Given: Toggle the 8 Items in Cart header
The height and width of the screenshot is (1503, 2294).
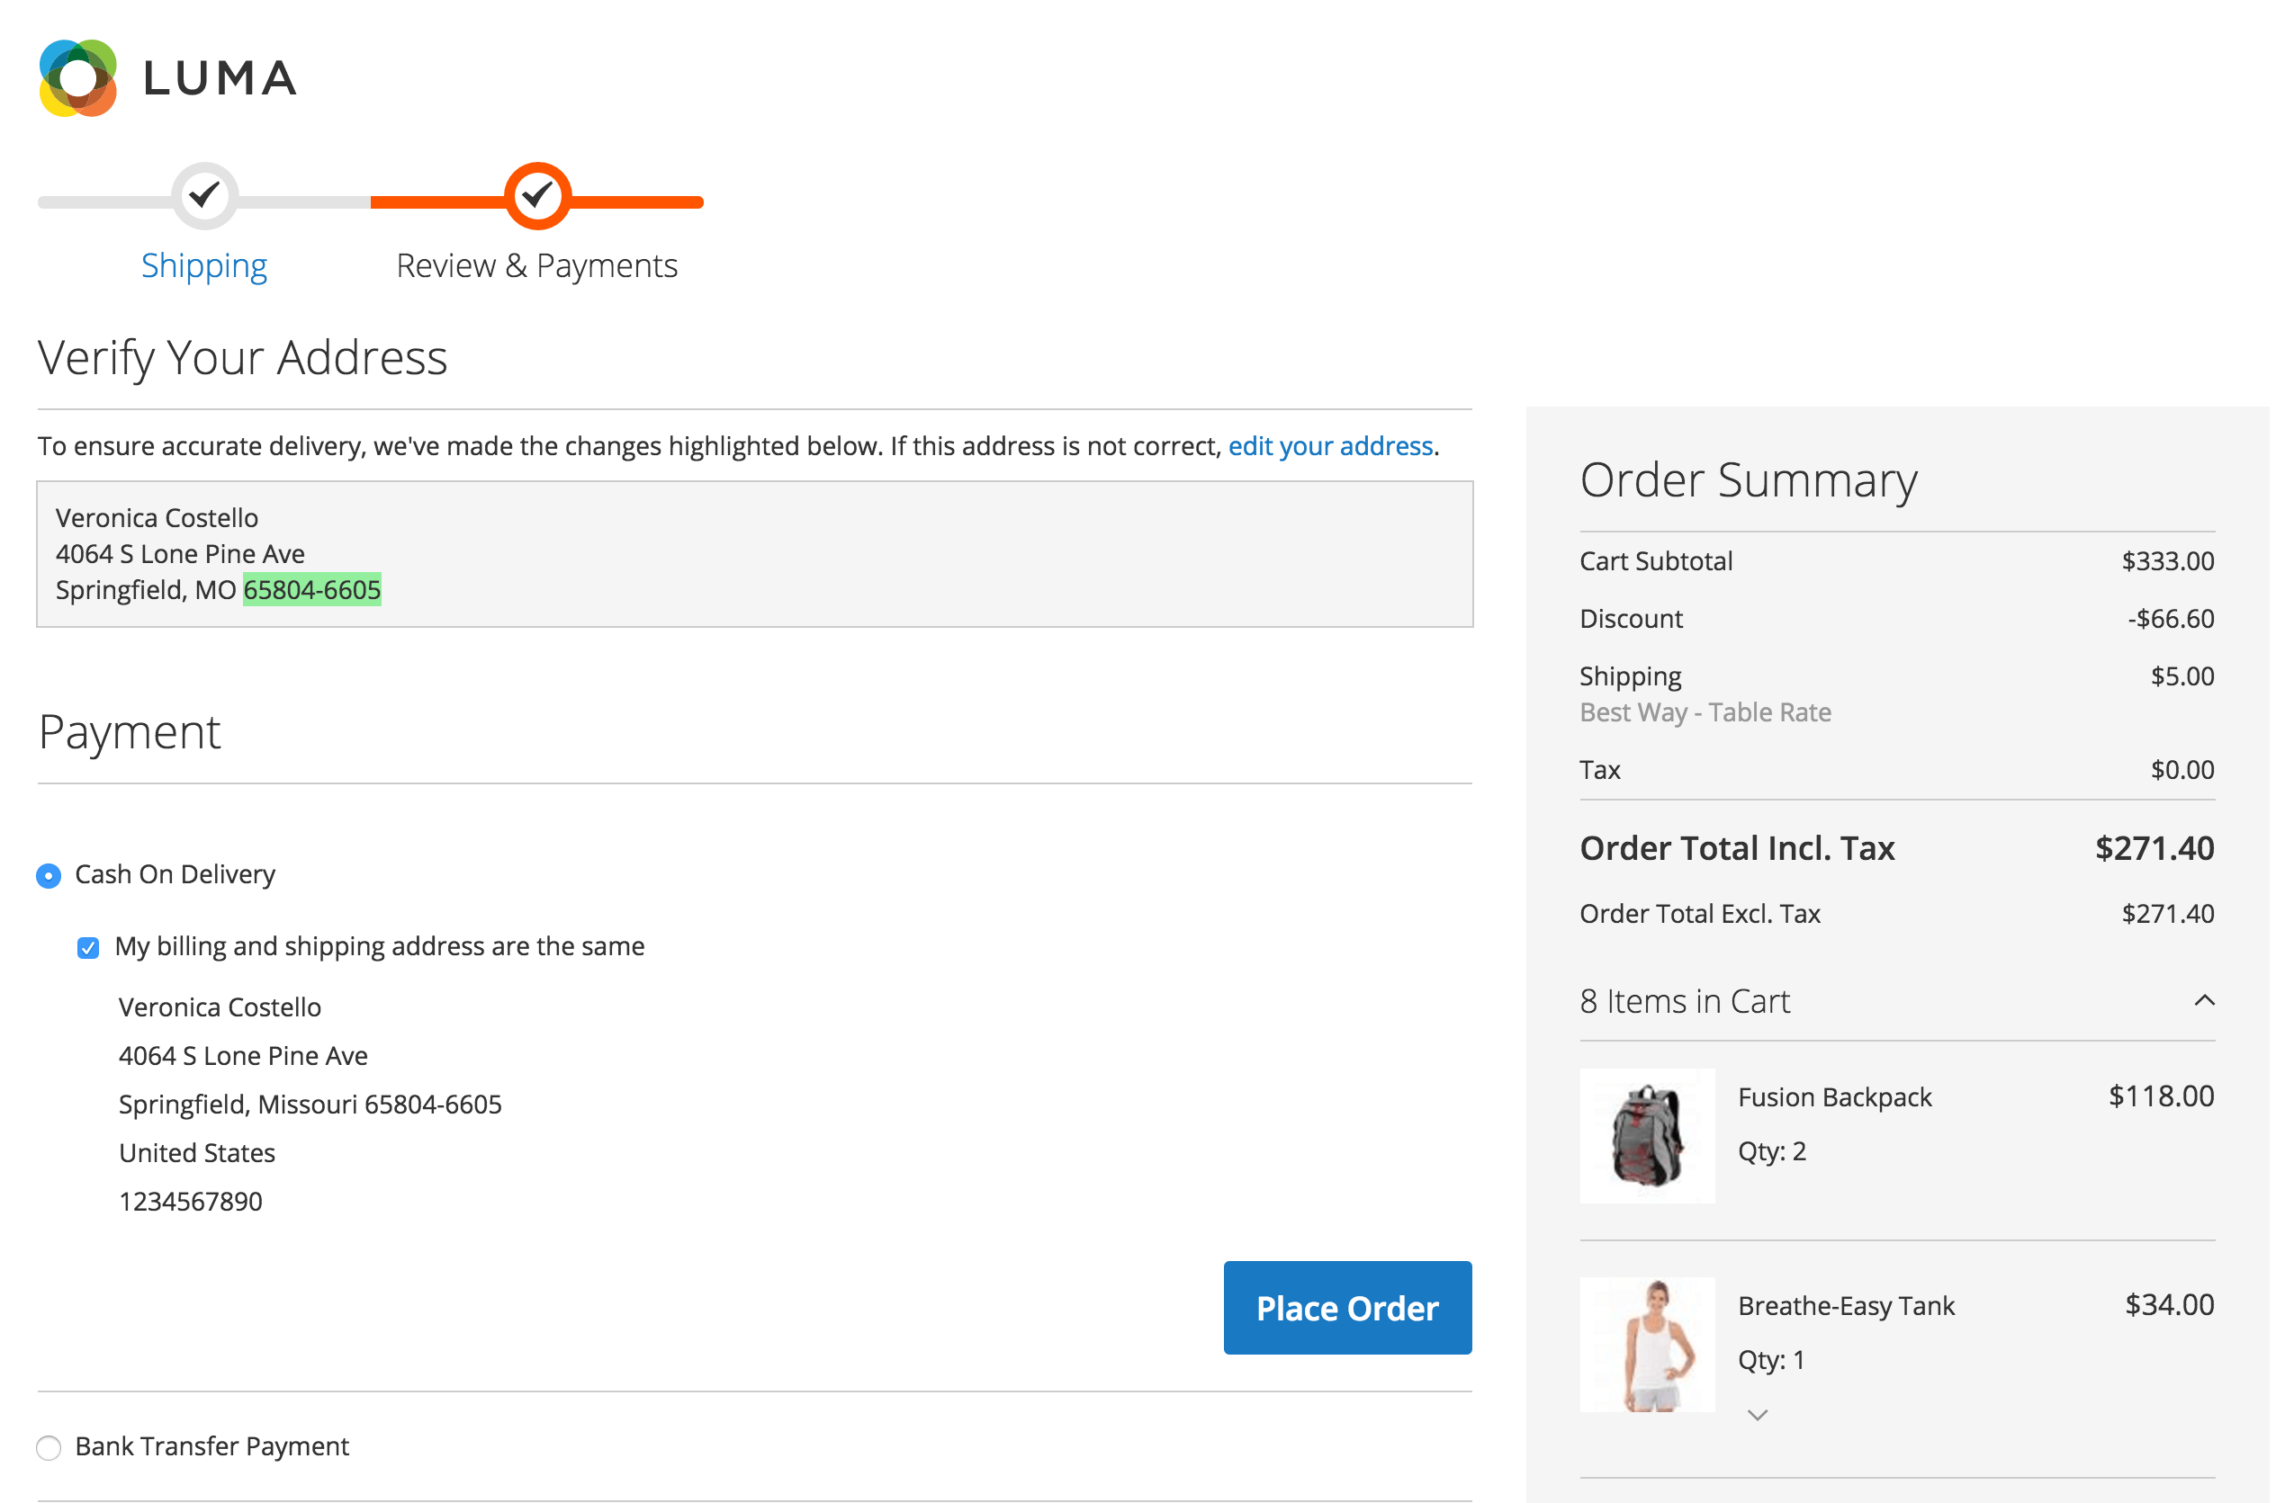Looking at the screenshot, I should click(x=1685, y=1002).
